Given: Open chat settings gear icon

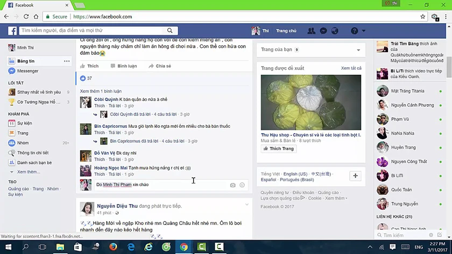Looking at the screenshot, I should point(431,235).
